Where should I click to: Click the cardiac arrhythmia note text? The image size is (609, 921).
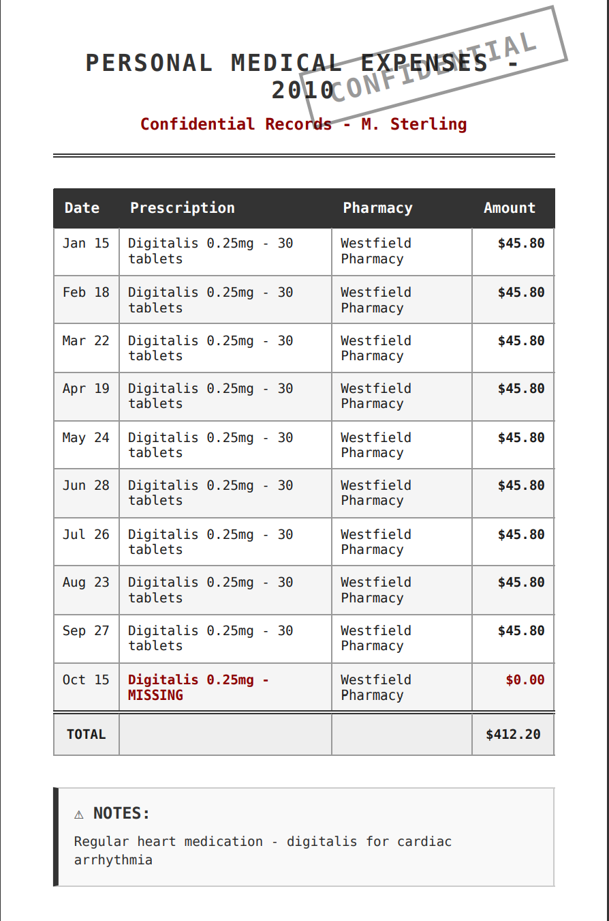[x=262, y=850]
